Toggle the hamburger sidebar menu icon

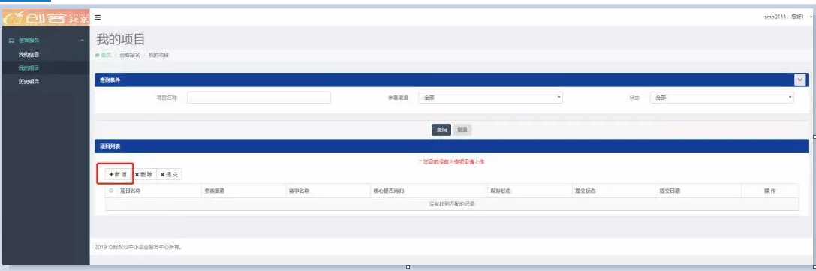[x=98, y=17]
